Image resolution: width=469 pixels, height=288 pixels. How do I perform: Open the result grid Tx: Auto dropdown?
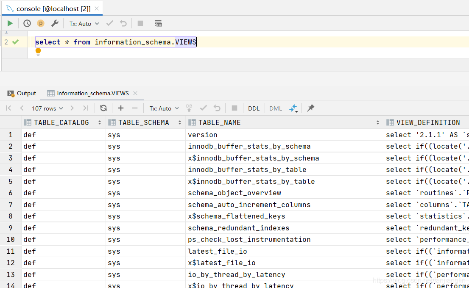point(164,108)
